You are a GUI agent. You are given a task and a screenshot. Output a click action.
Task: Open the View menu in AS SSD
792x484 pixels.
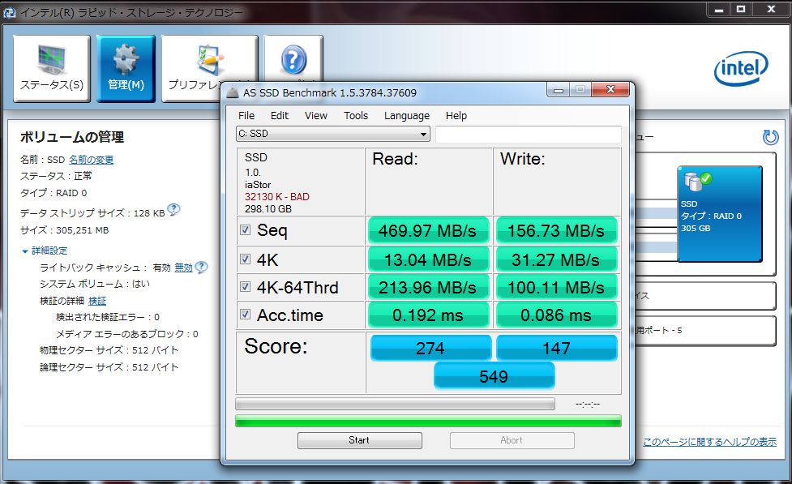pyautogui.click(x=315, y=116)
